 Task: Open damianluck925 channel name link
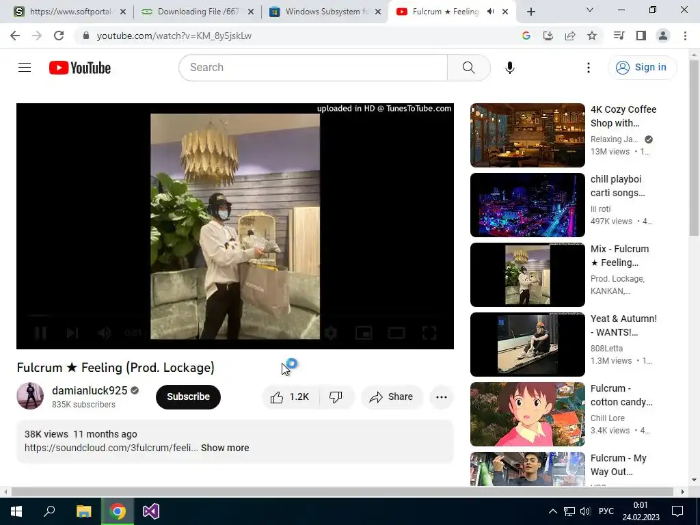point(90,390)
